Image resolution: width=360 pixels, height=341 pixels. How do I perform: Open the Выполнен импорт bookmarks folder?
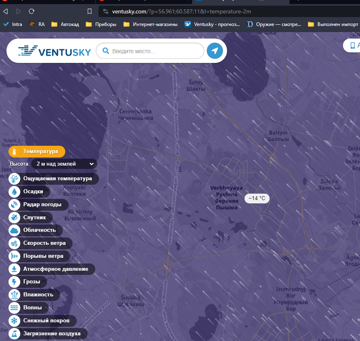coord(333,24)
